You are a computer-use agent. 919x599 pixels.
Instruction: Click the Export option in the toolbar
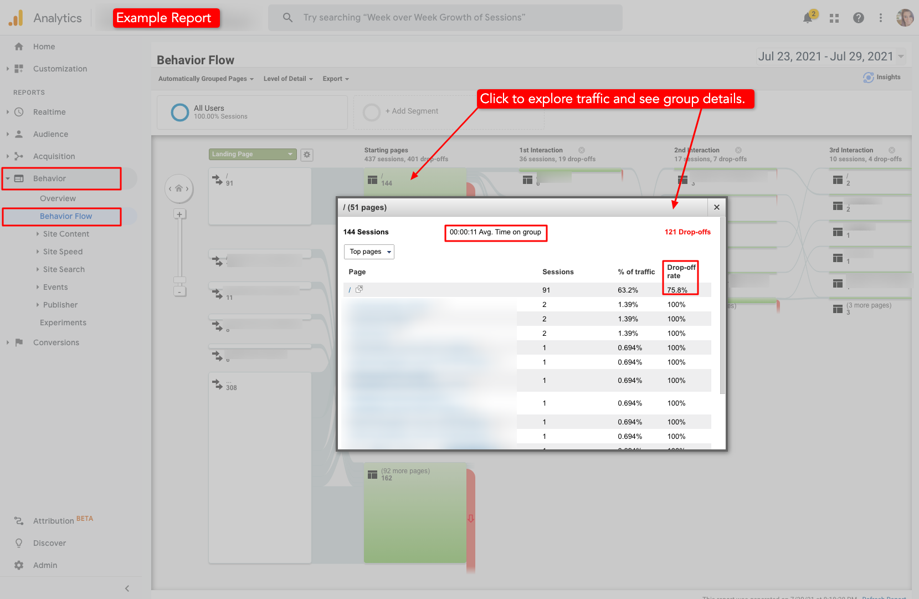click(x=335, y=78)
